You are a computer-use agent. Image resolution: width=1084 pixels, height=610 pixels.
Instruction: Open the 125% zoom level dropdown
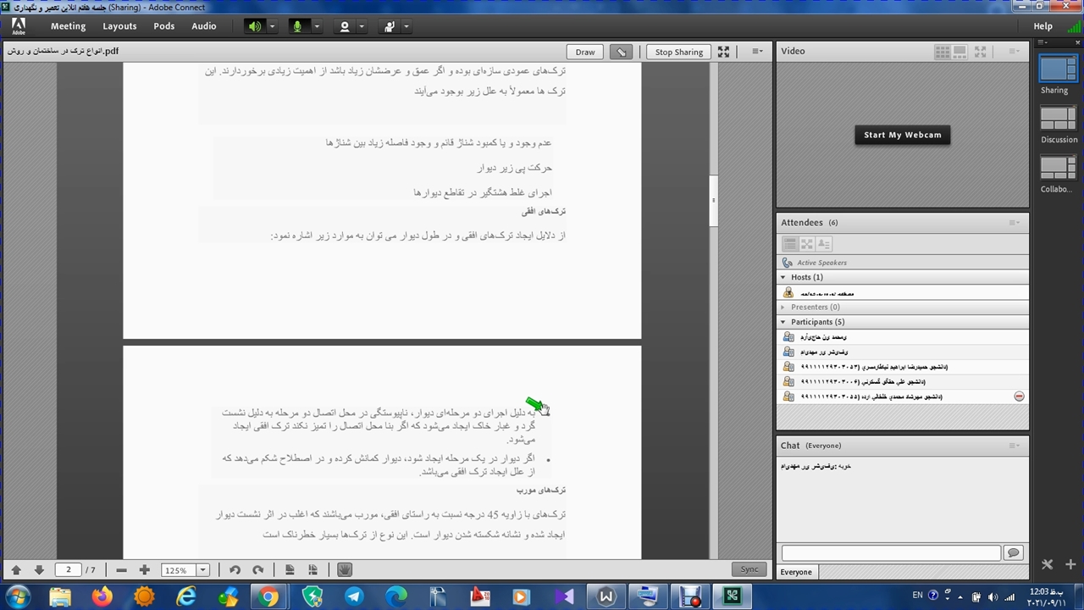[x=202, y=570]
